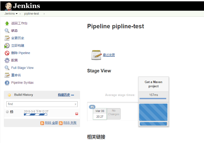This screenshot has height=143, width=204.
Task: Open the RSS 全部 feed link
Action: coord(51,123)
